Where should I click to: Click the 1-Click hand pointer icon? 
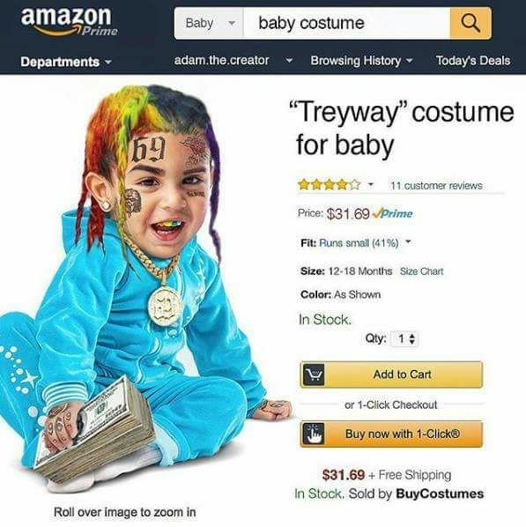pyautogui.click(x=314, y=434)
